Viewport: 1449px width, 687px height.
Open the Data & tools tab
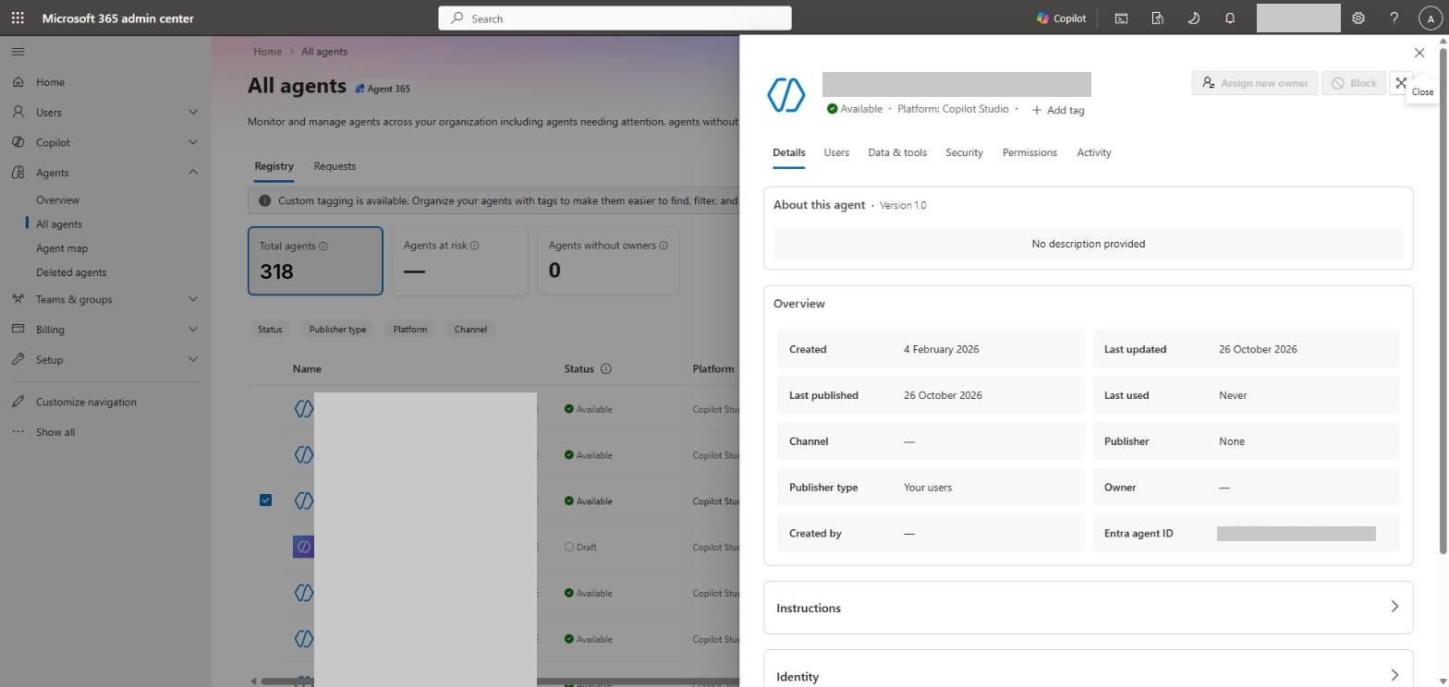pyautogui.click(x=897, y=152)
